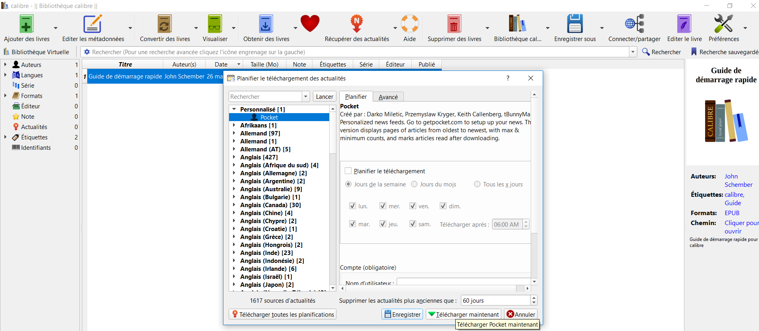Expand Anglais (Canada) [30] sources
Viewport: 759px width, 331px height.
pyautogui.click(x=234, y=205)
